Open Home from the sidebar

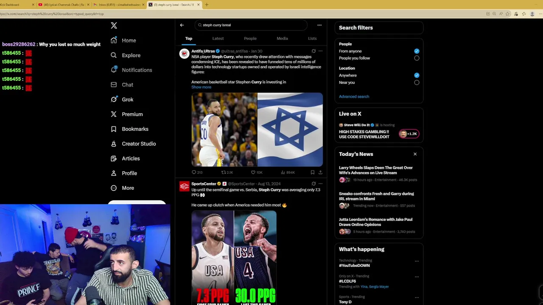[123, 40]
